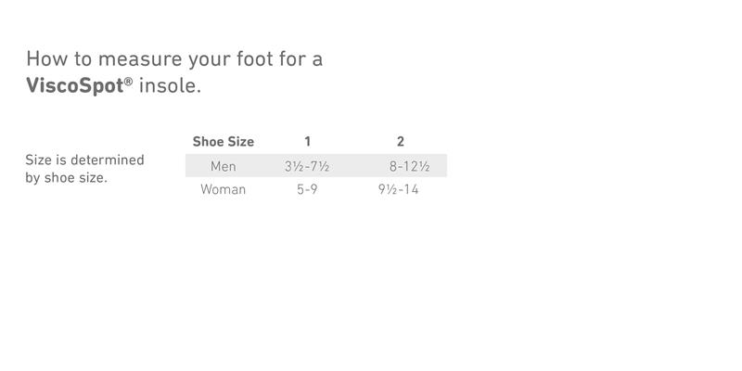Click the "Woman" row label
This screenshot has width=742, height=371.
click(223, 190)
